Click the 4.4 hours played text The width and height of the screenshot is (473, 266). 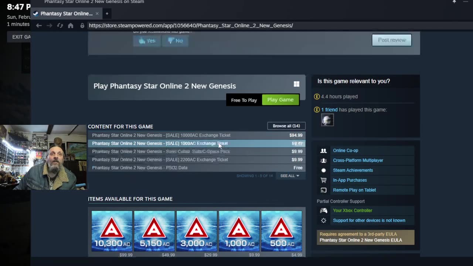click(339, 96)
